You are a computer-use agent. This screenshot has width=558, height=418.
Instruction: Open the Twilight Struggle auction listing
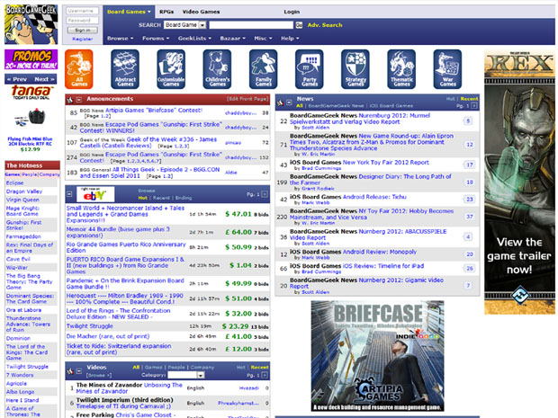[90, 326]
